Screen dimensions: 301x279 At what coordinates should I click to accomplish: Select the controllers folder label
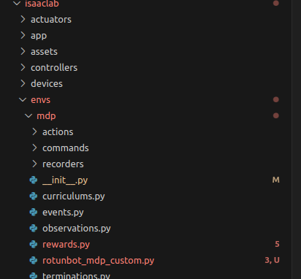tap(54, 68)
